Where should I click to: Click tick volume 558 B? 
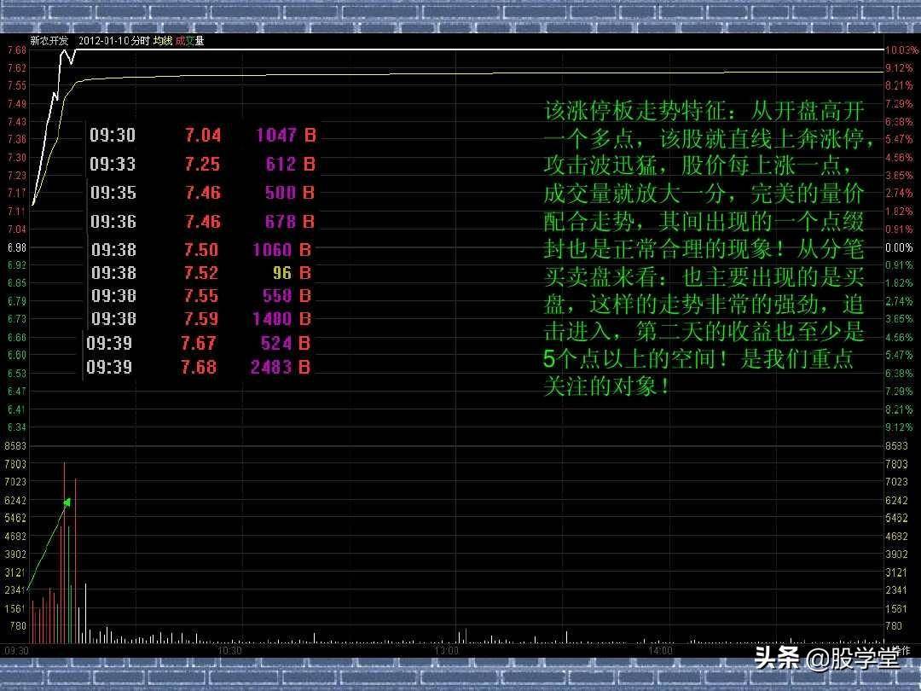pos(287,295)
